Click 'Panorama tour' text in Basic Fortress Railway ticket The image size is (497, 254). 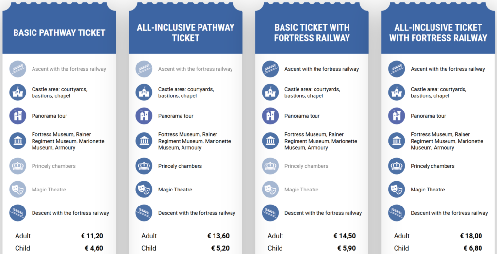pyautogui.click(x=302, y=116)
